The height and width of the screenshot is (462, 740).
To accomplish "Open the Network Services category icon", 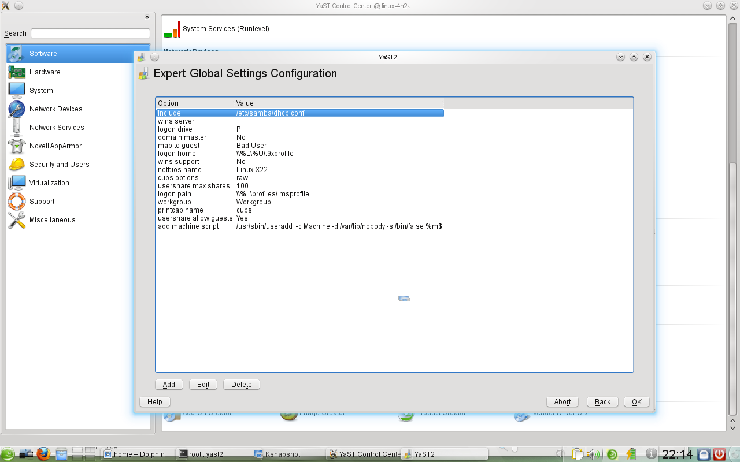I will tap(16, 128).
